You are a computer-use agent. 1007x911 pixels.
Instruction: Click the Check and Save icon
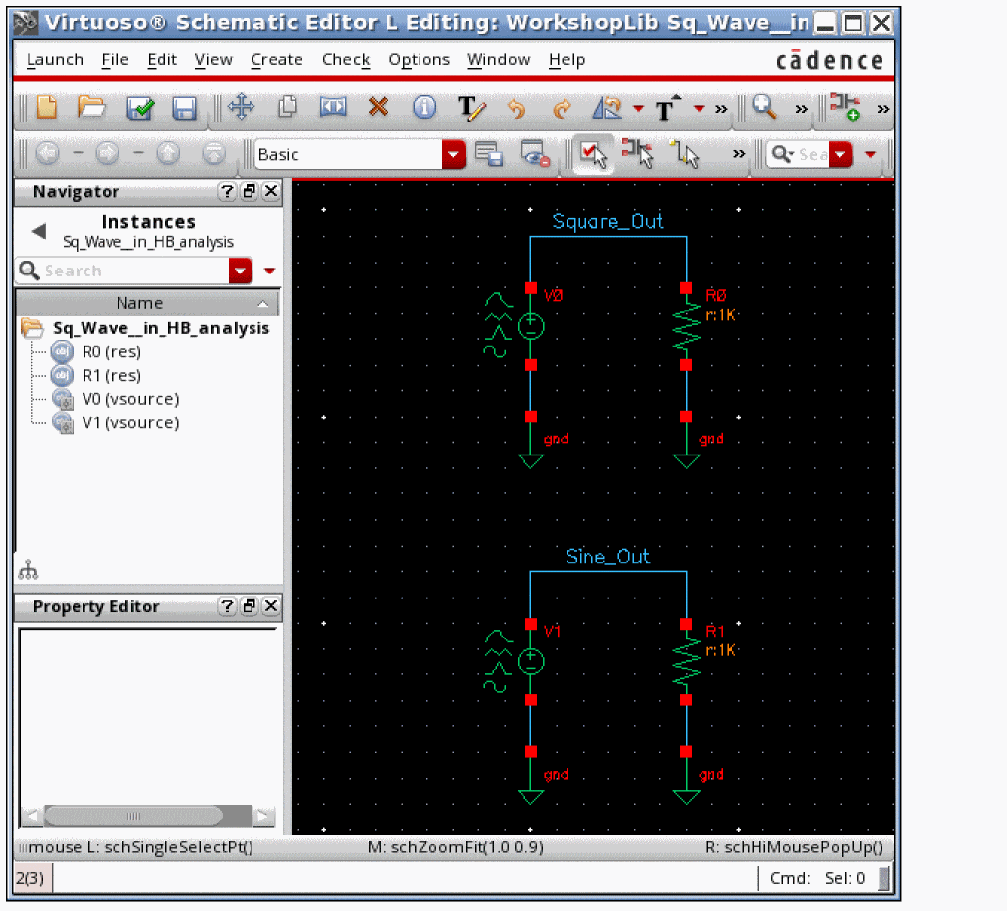[x=139, y=108]
